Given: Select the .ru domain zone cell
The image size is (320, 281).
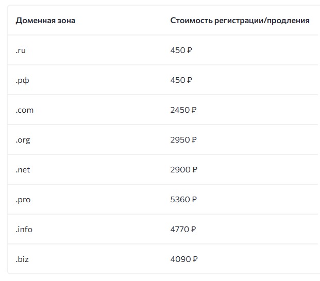Looking at the screenshot, I should point(21,50).
